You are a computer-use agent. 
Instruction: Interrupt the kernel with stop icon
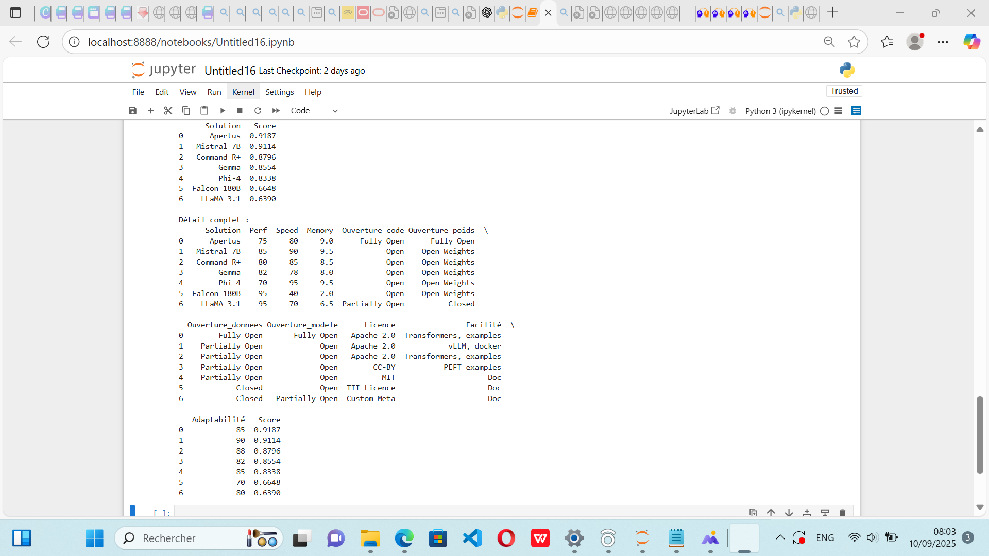click(240, 110)
